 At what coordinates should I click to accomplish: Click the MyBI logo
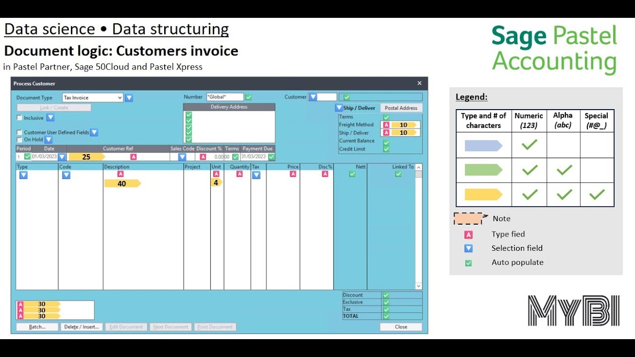point(573,311)
